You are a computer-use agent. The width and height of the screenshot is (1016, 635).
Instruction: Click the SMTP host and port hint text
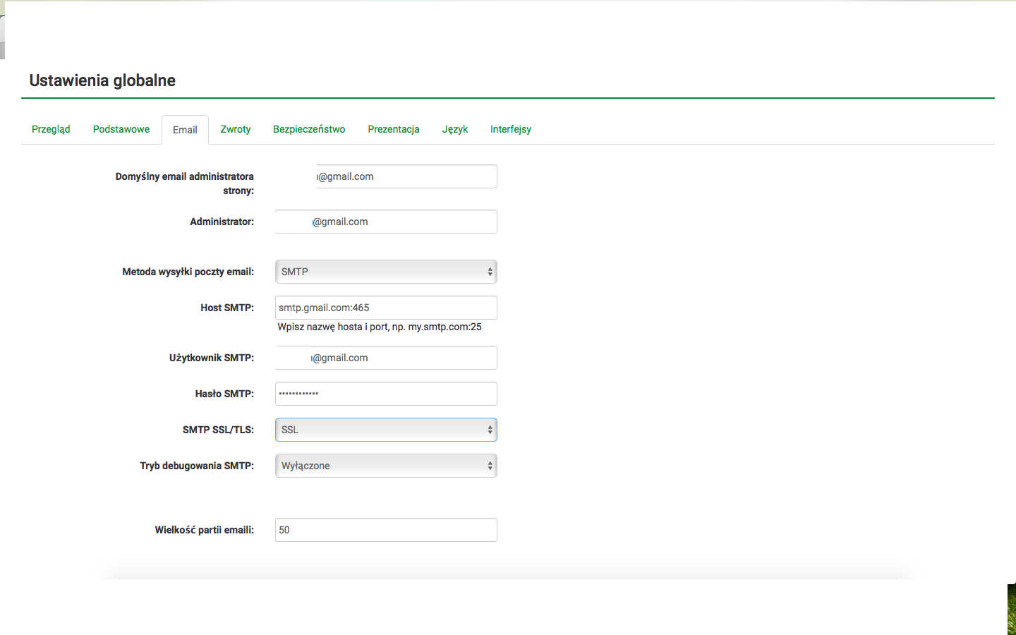pyautogui.click(x=380, y=327)
